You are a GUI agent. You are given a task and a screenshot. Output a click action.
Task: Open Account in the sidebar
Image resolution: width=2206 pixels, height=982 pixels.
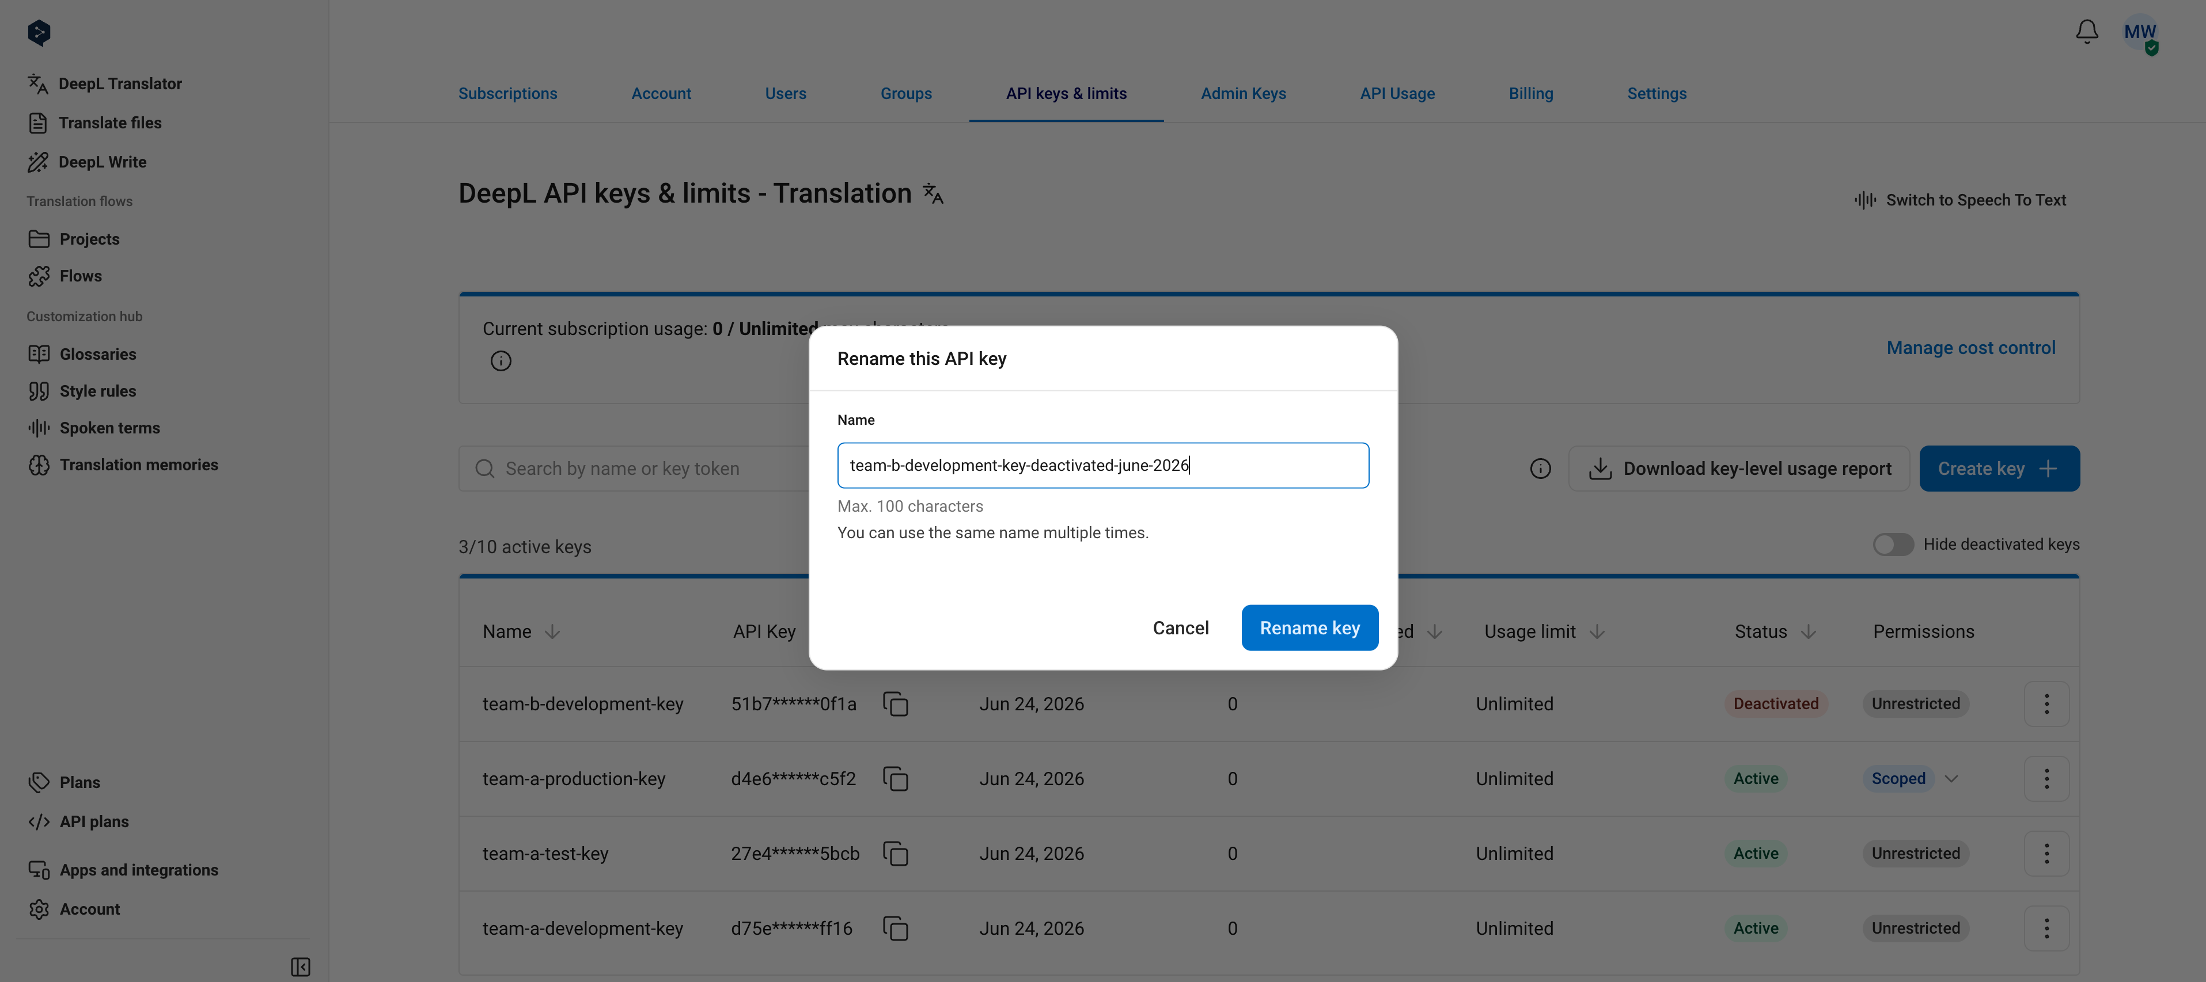[x=74, y=909]
